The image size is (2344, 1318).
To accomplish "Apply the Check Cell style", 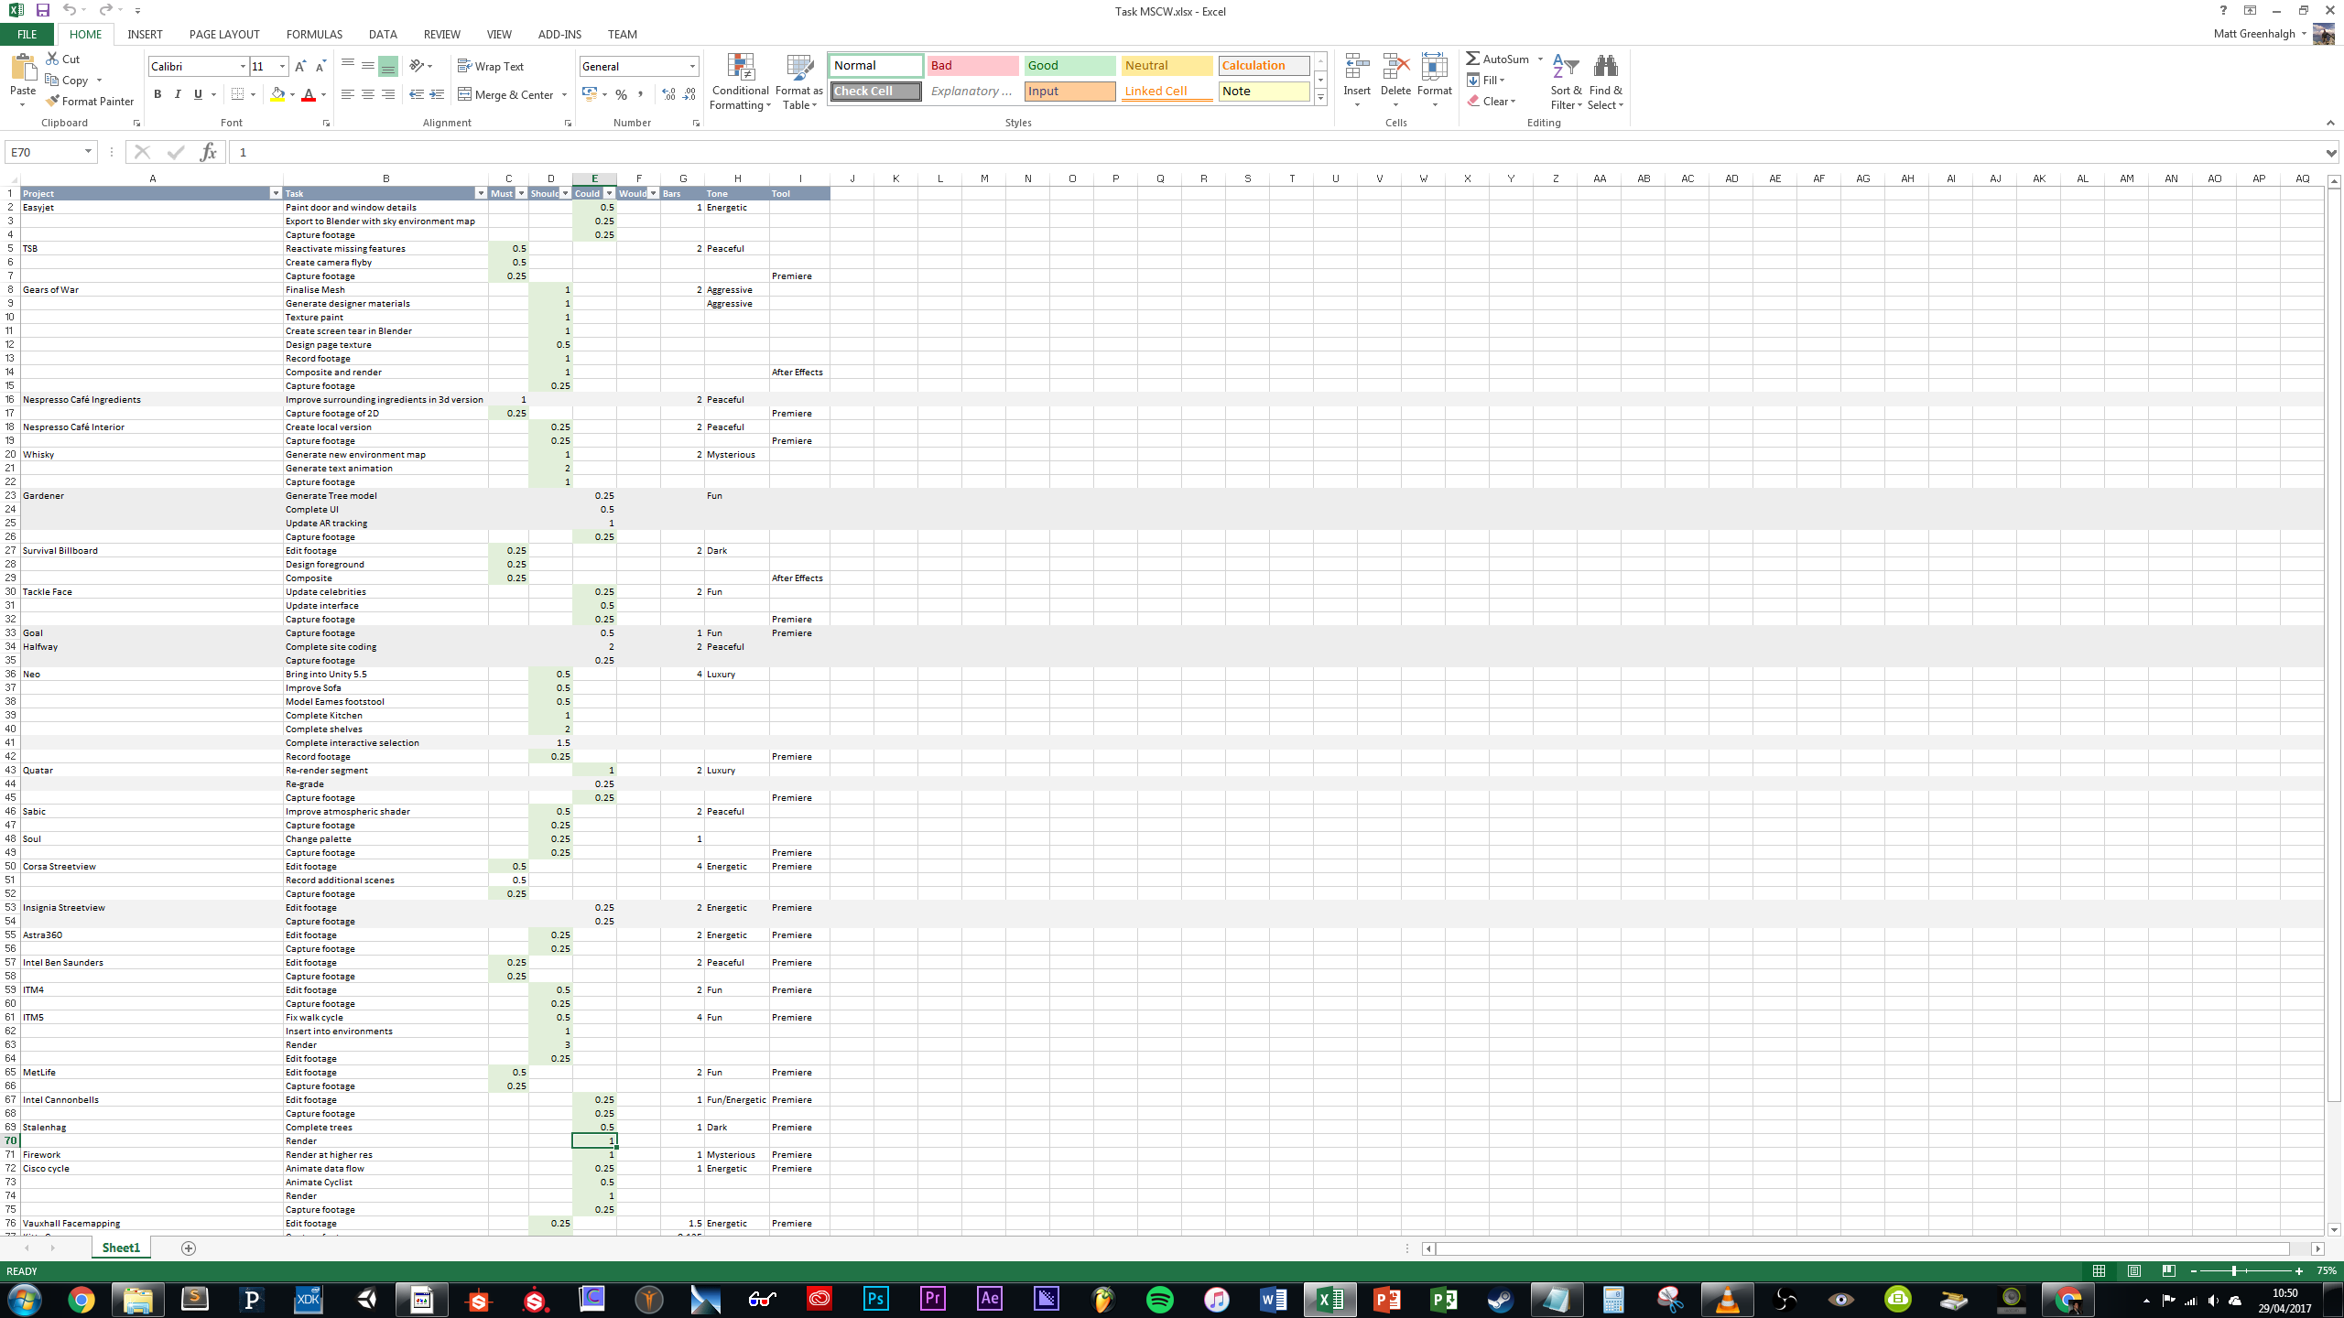I will click(x=875, y=91).
